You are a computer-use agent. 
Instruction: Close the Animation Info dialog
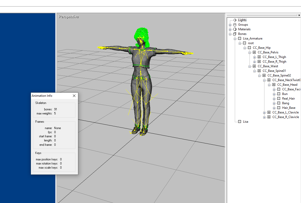[74, 96]
